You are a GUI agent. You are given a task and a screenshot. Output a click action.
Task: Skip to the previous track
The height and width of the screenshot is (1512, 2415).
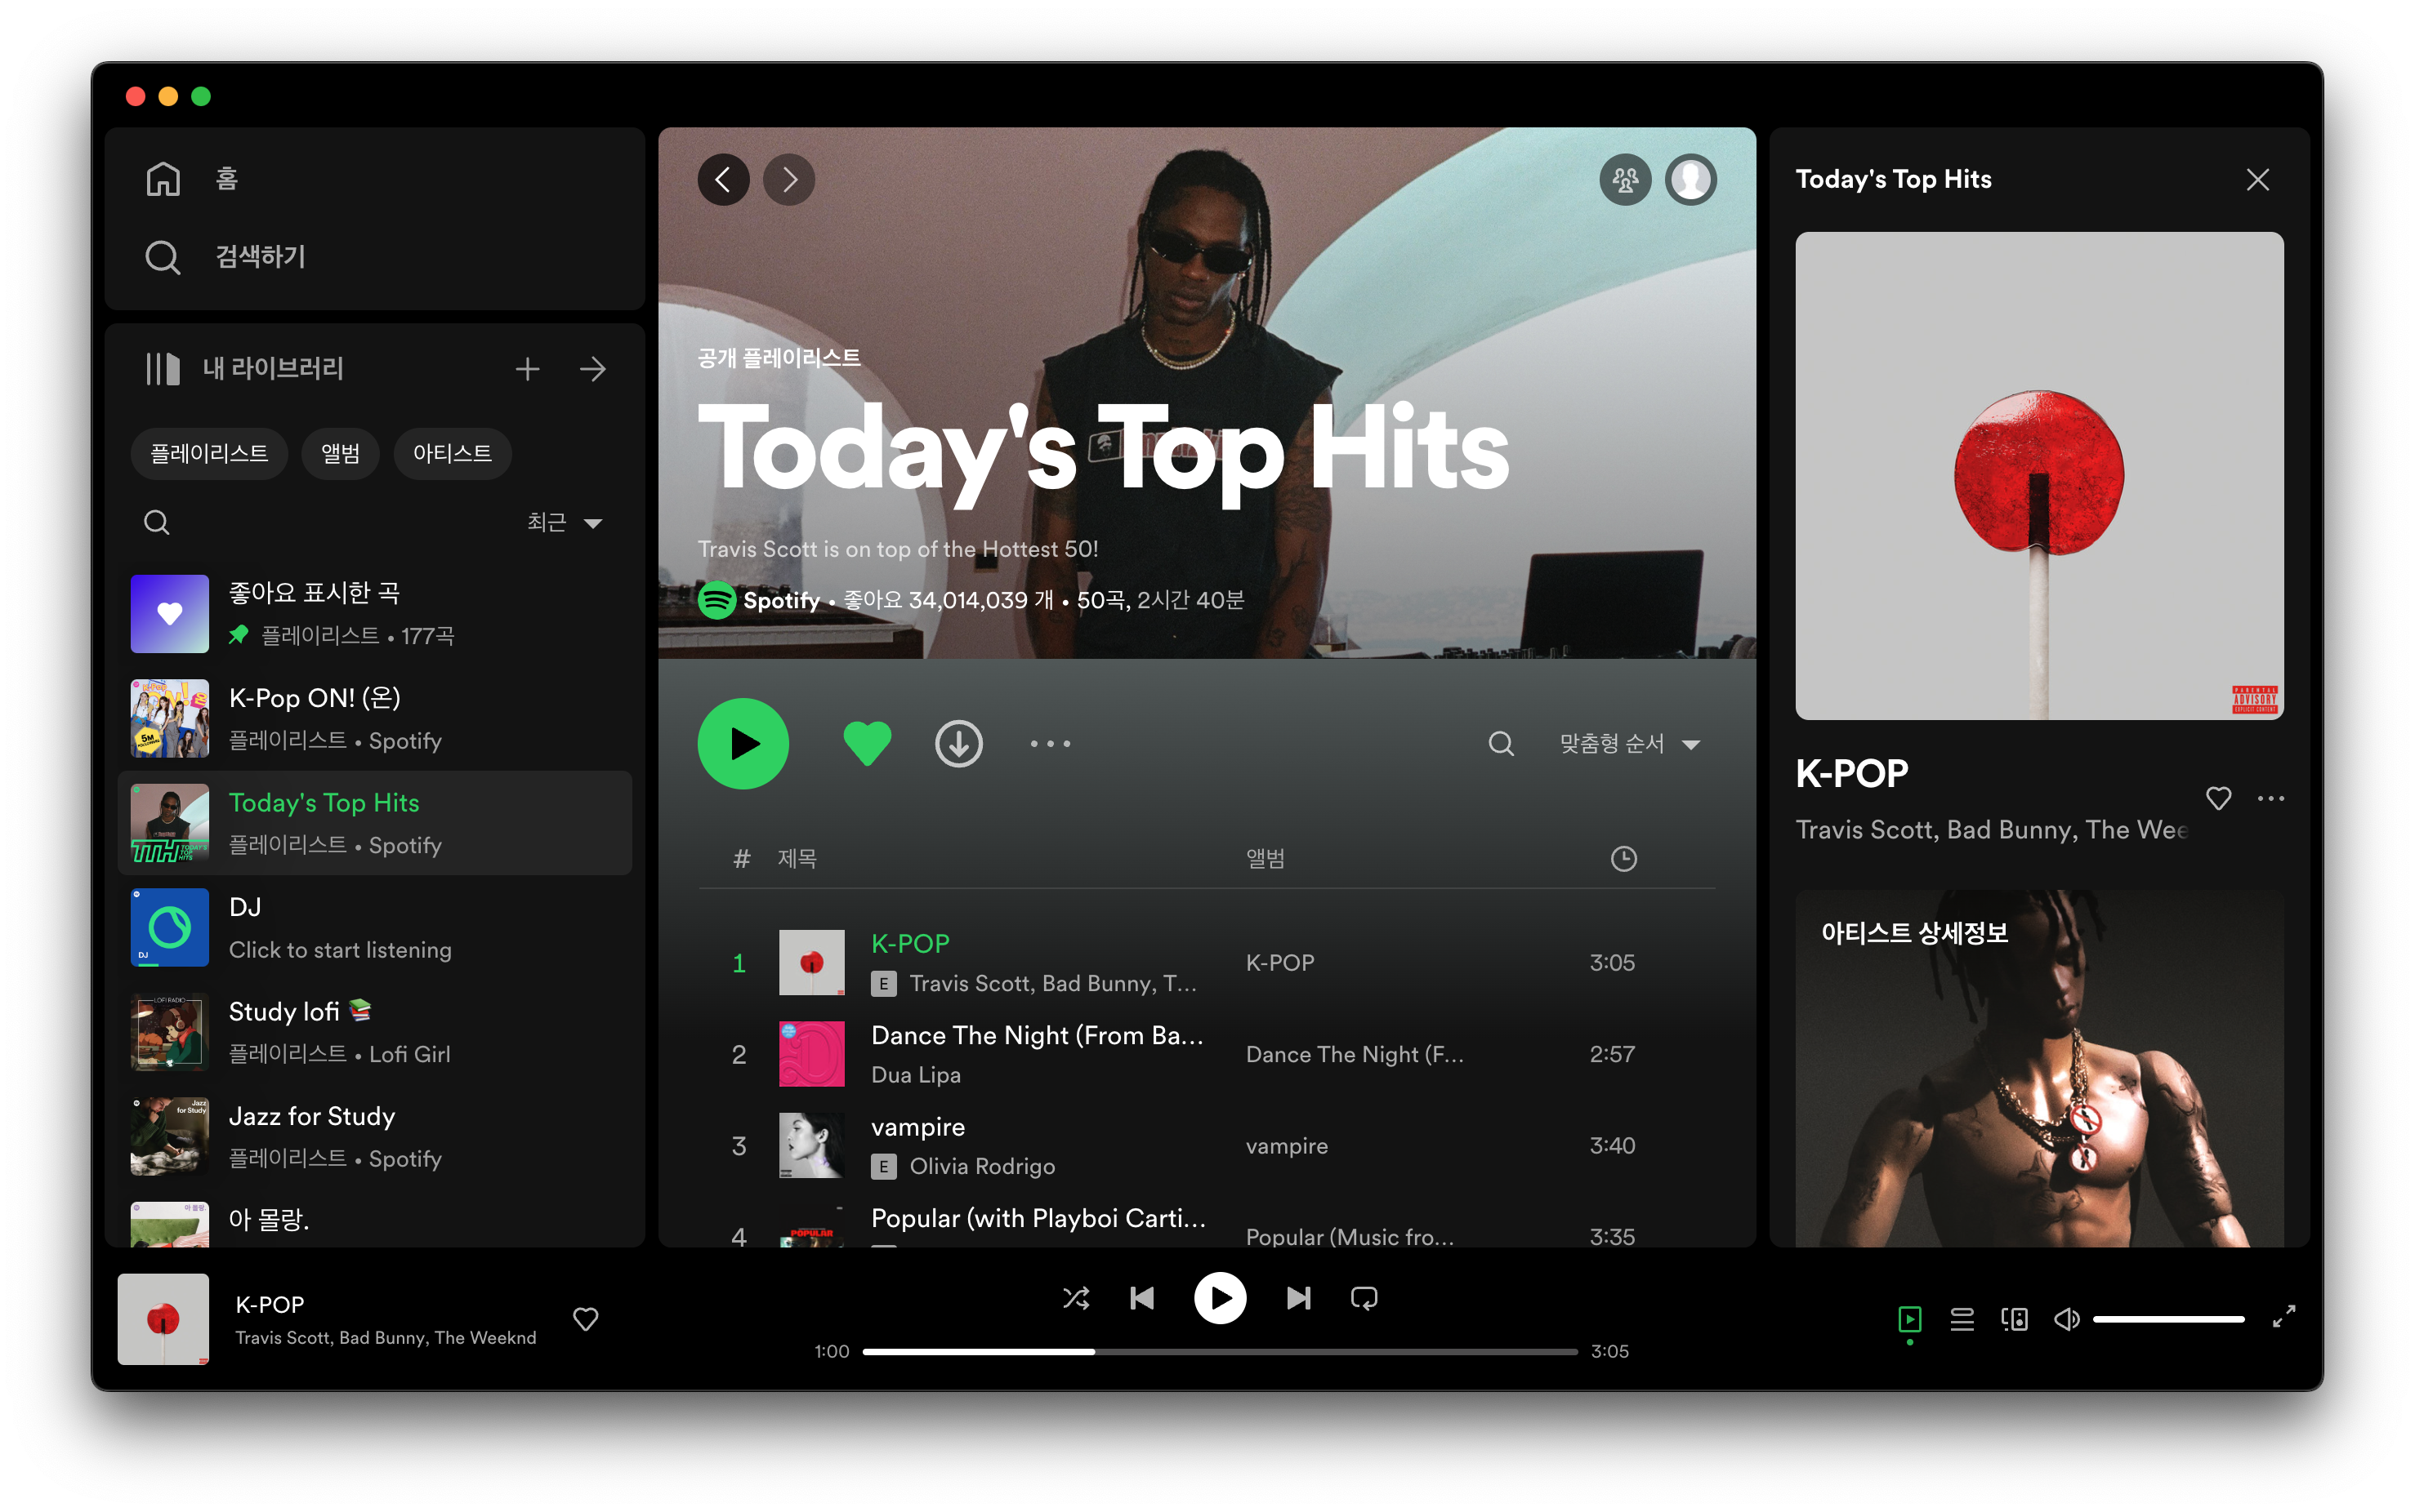click(x=1142, y=1298)
